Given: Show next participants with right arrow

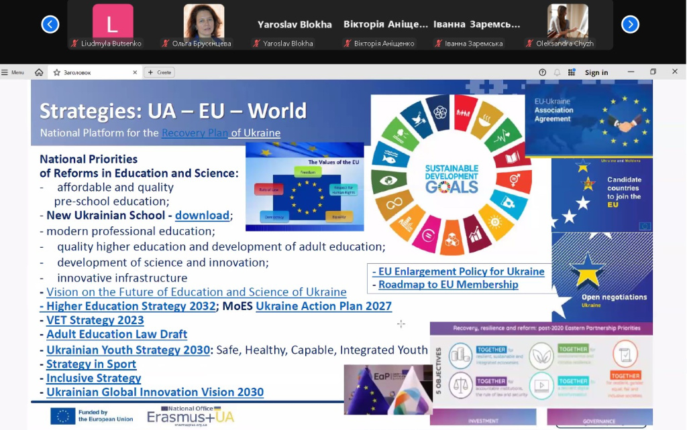Looking at the screenshot, I should [630, 24].
